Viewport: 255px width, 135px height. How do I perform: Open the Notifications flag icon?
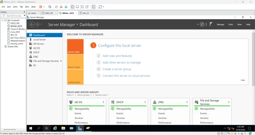pos(211,24)
